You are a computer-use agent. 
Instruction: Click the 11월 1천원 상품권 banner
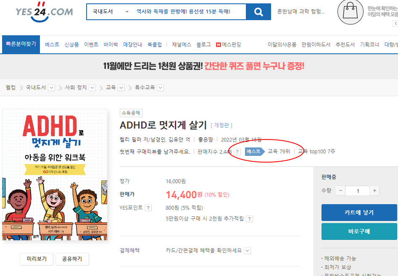203,66
